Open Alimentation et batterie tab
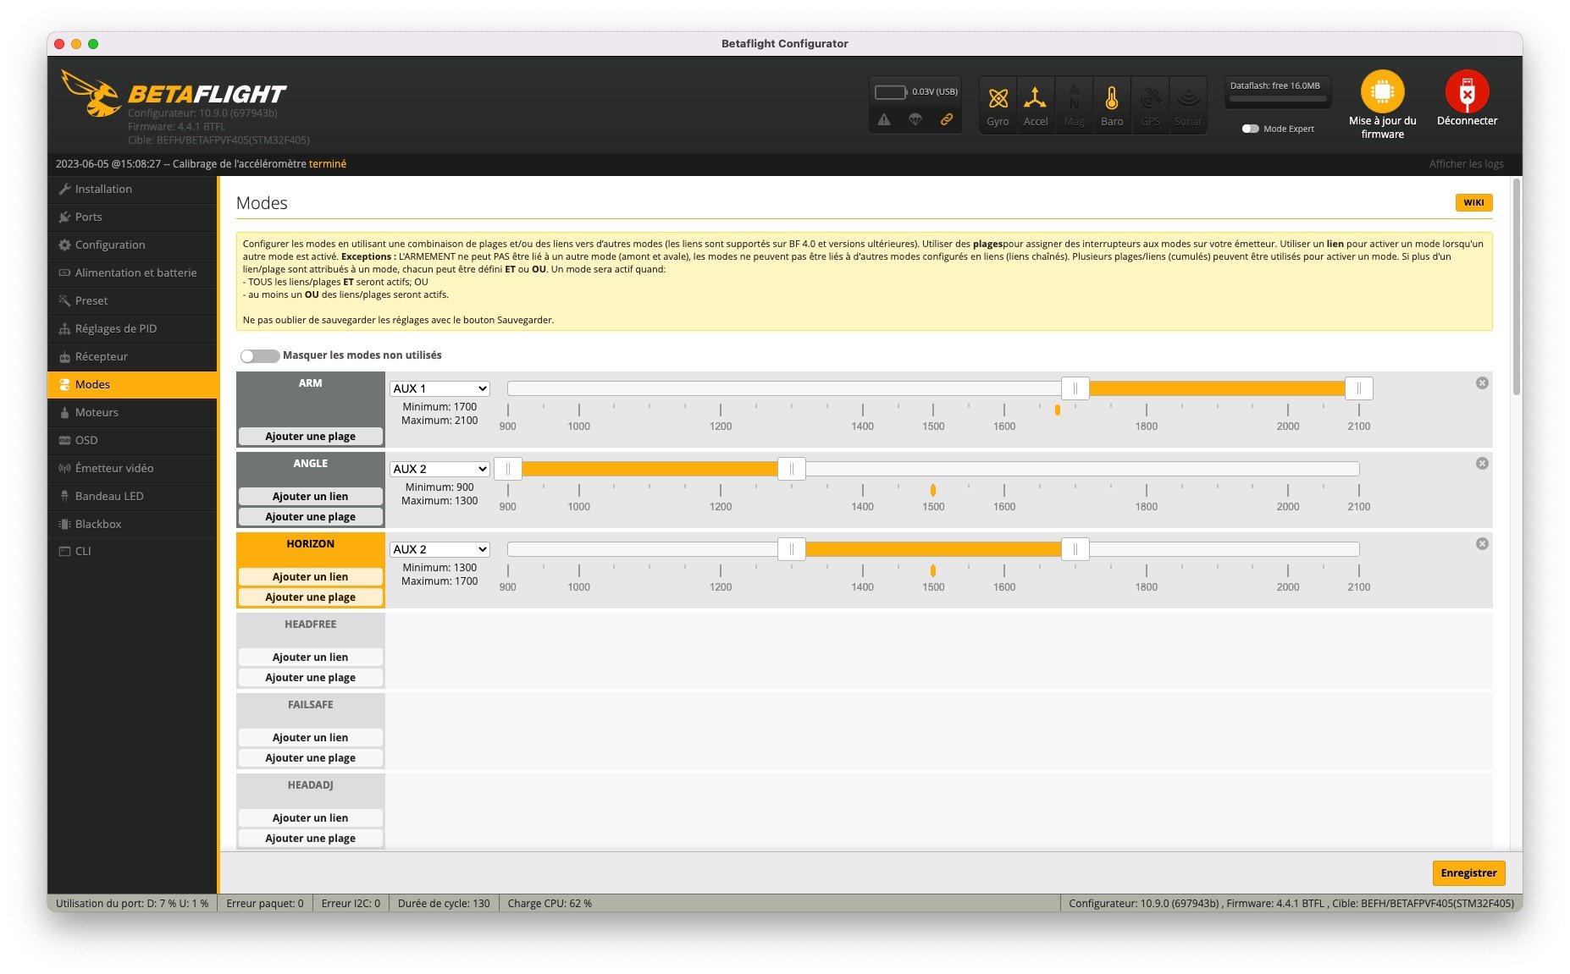This screenshot has width=1570, height=974. tap(133, 272)
